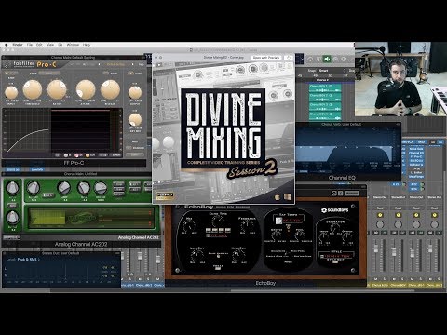The height and width of the screenshot is (335, 447).
Task: Click the EchoBoy Feedback knob
Action: 247,225
